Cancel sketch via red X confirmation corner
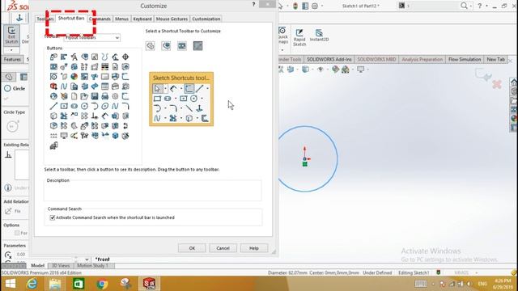The height and width of the screenshot is (291, 518). pyautogui.click(x=496, y=84)
